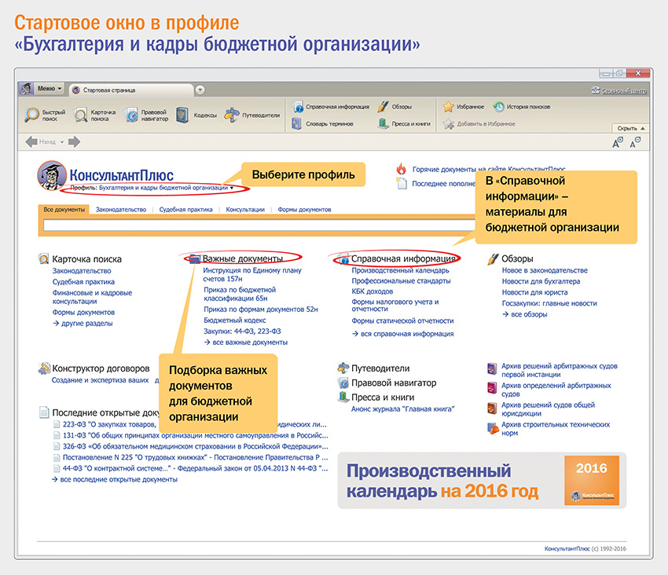The width and height of the screenshot is (668, 575).
Task: Click Последнее пополнение document icon
Action: point(402,184)
